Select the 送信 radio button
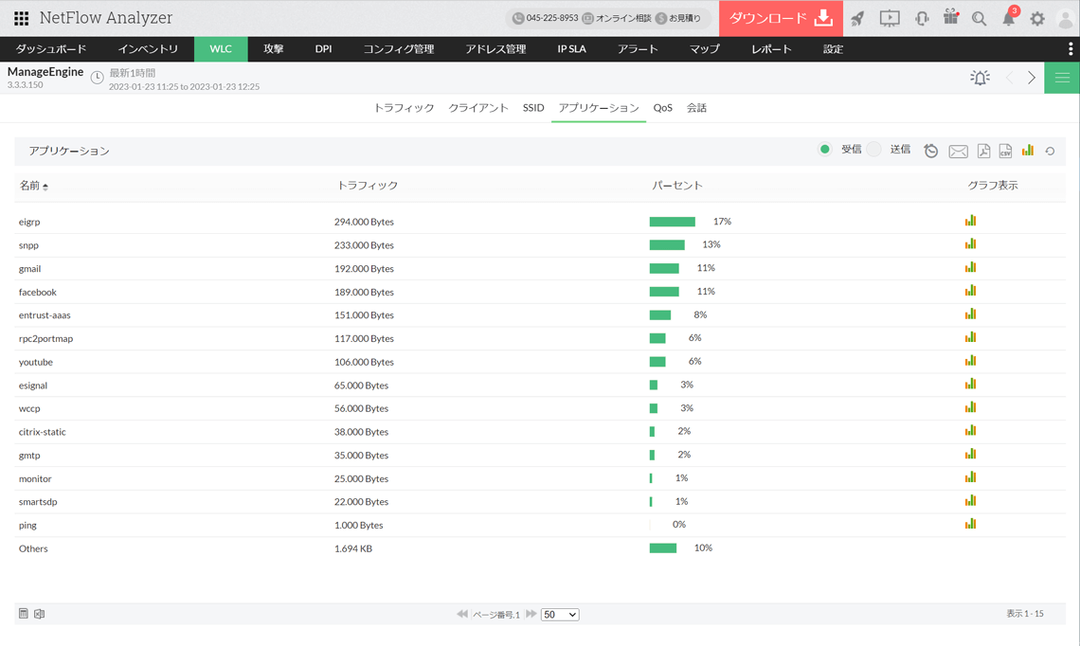This screenshot has height=646, width=1080. [874, 150]
